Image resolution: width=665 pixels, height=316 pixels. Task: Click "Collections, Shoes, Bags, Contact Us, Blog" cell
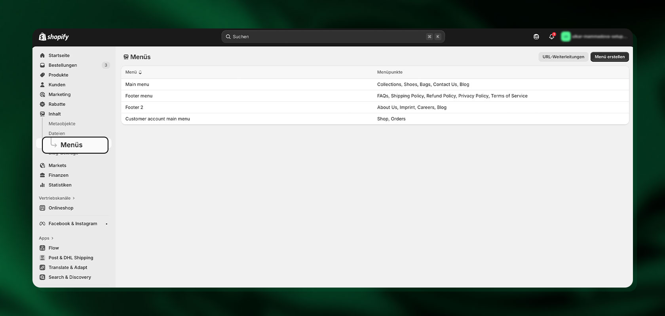423,85
